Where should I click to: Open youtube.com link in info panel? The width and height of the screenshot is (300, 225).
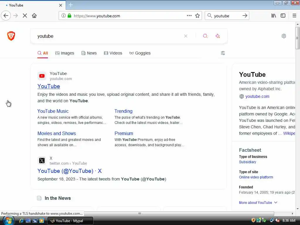tap(257, 96)
